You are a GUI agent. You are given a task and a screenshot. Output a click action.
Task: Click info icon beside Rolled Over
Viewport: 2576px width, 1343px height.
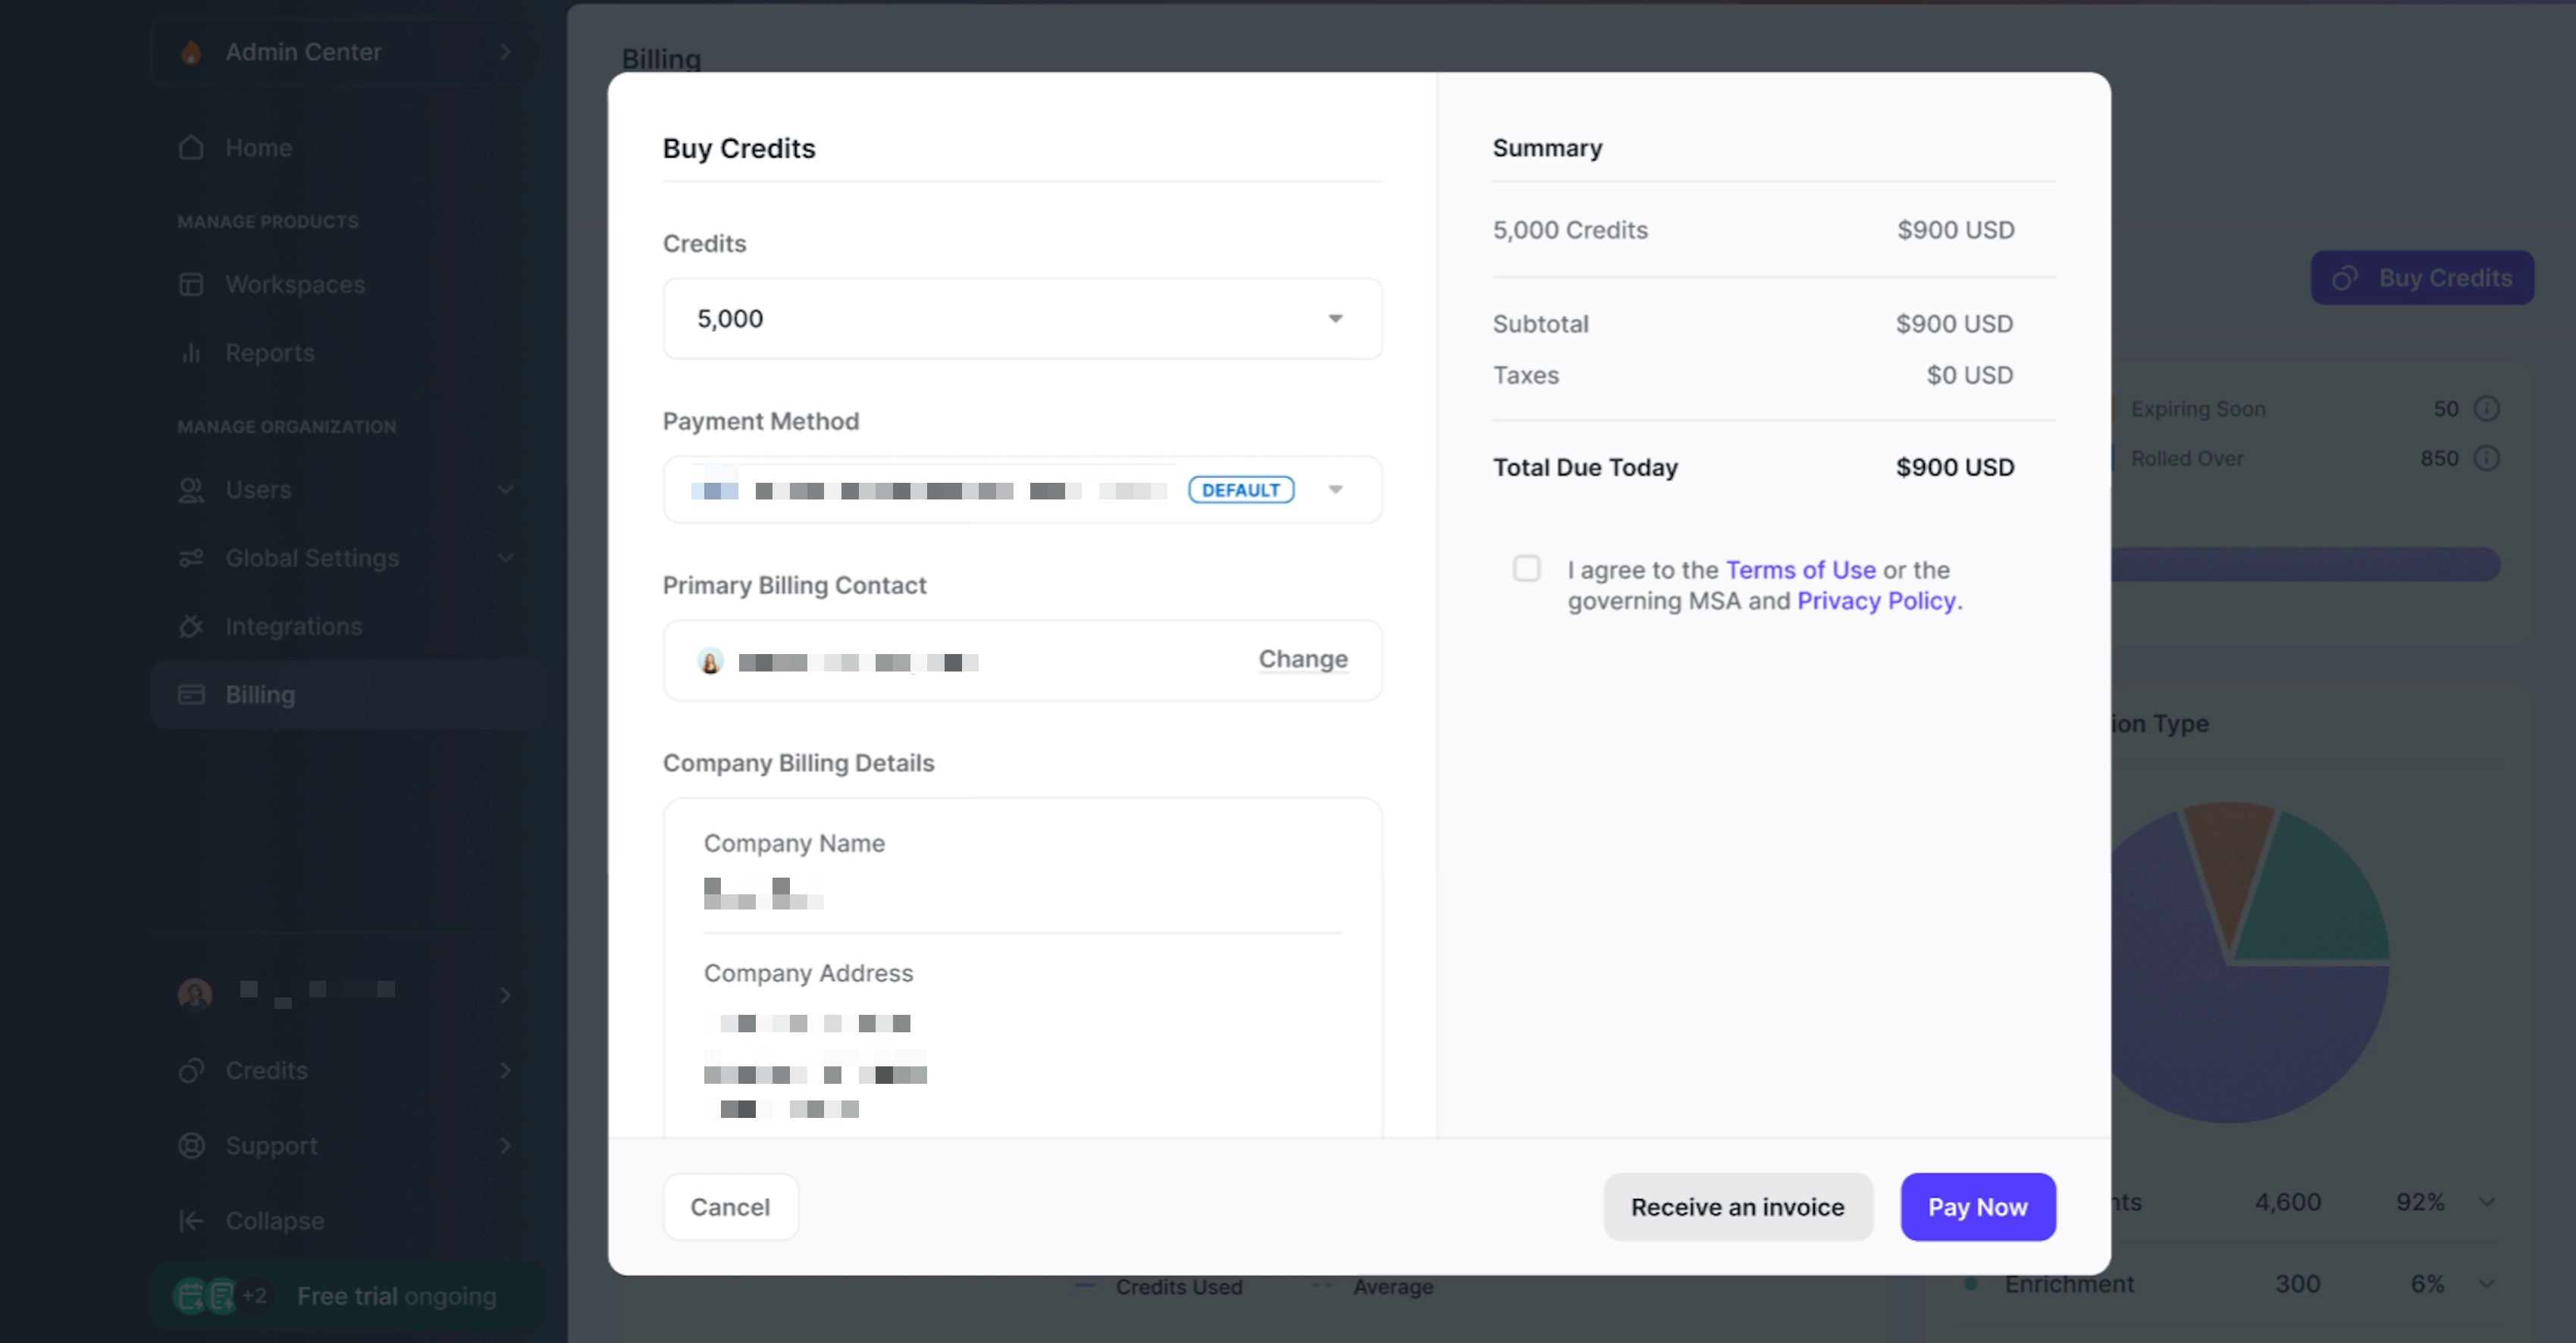pos(2486,459)
